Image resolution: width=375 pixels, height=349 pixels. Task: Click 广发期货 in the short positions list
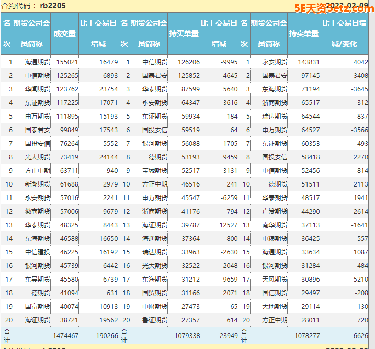point(274,211)
